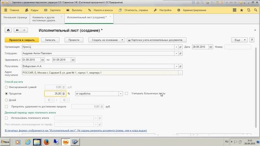
Task: Enable Учитывать больничные листы checkbox
Action: click(x=126, y=94)
